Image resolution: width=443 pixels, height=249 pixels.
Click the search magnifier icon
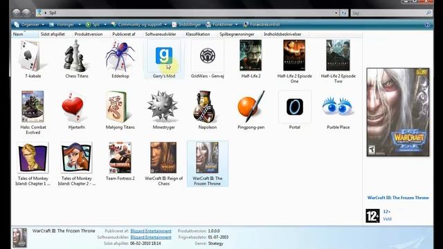point(428,12)
